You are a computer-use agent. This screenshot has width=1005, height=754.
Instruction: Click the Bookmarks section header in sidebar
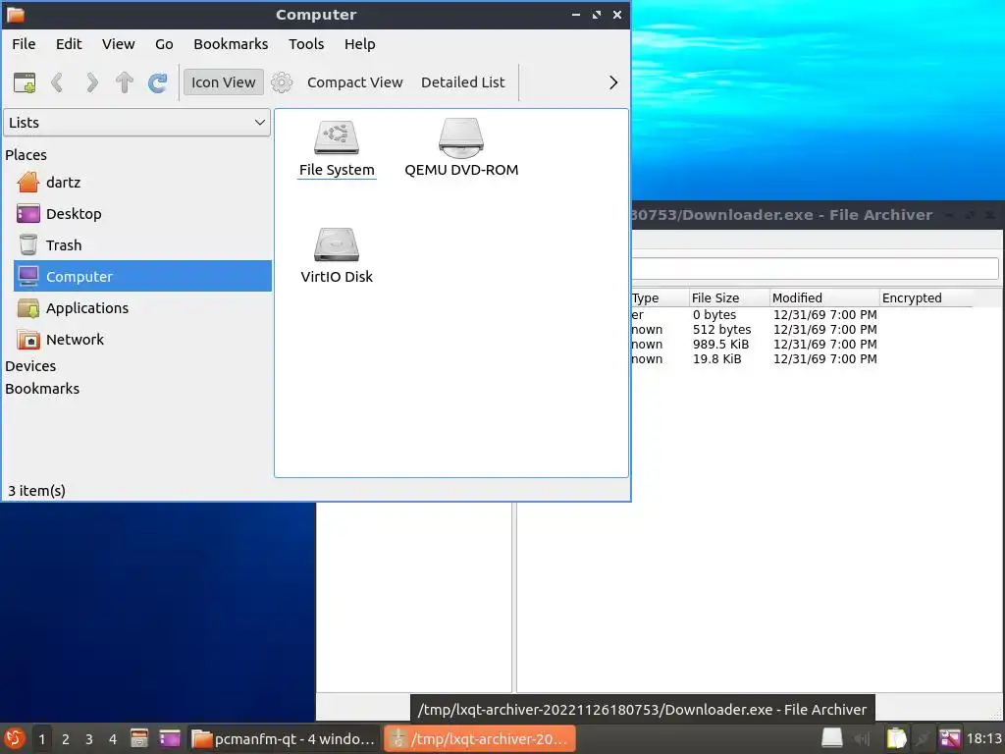42,389
